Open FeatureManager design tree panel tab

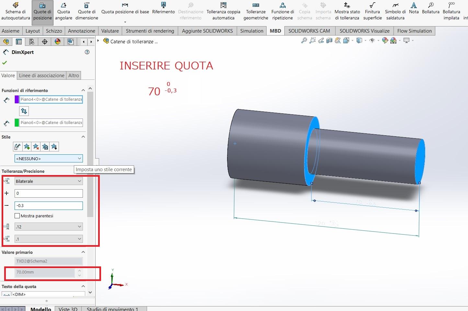(x=6, y=41)
